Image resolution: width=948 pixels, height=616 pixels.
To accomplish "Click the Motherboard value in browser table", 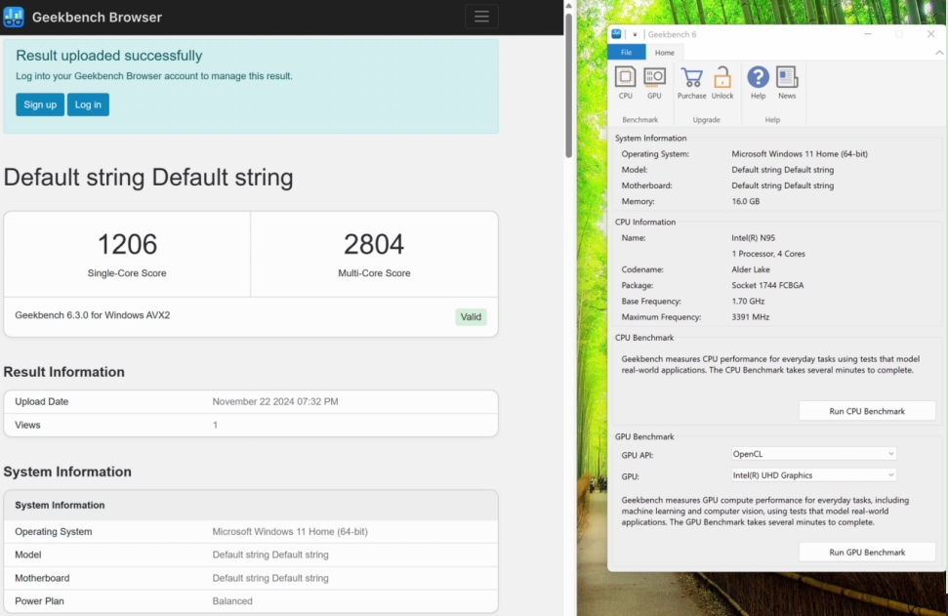I will [x=270, y=578].
